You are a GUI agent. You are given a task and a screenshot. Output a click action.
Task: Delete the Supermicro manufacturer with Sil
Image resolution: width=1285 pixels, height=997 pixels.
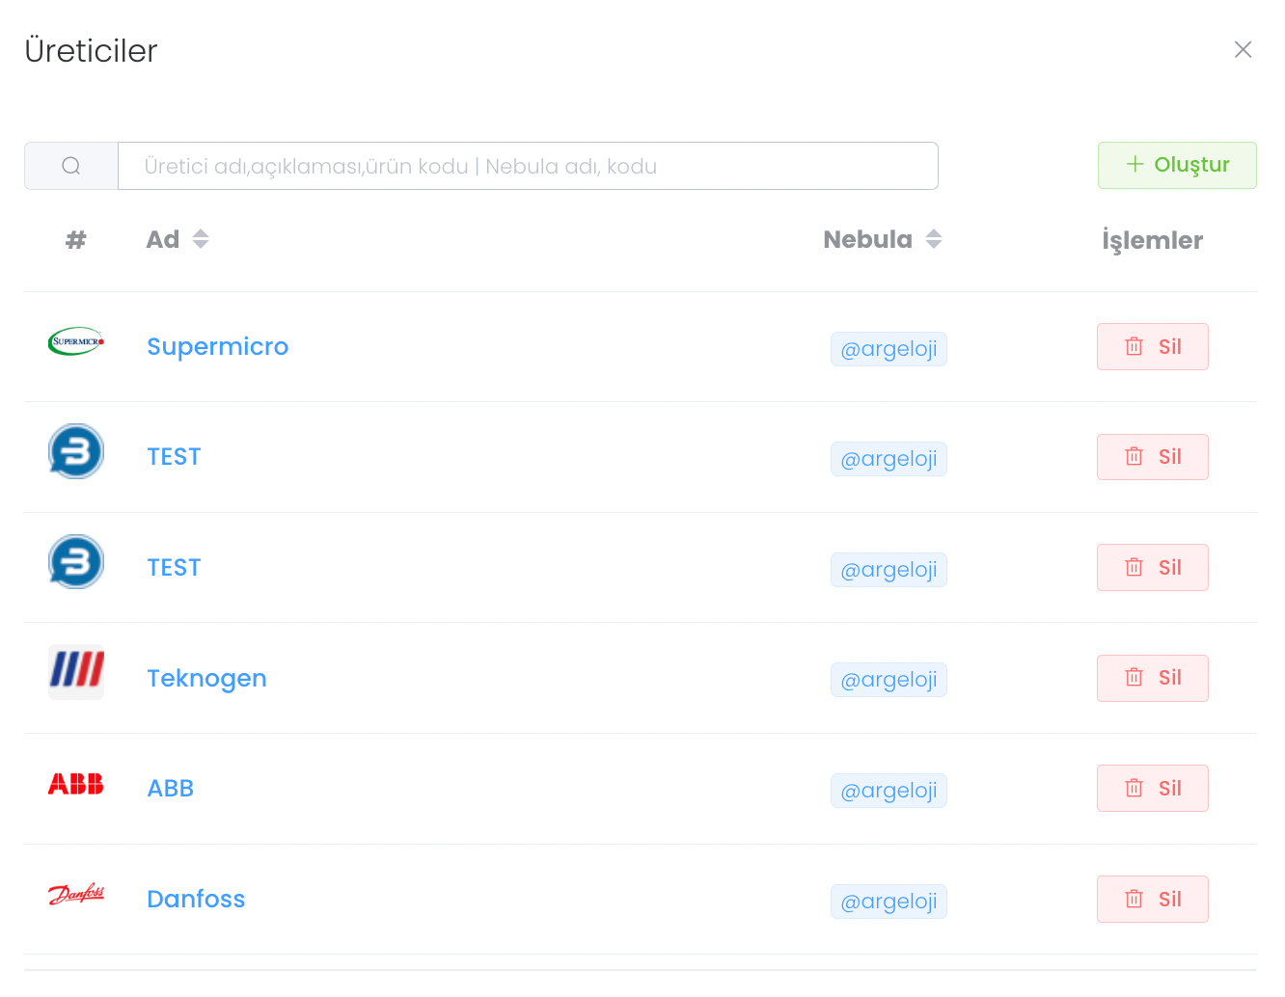coord(1152,347)
